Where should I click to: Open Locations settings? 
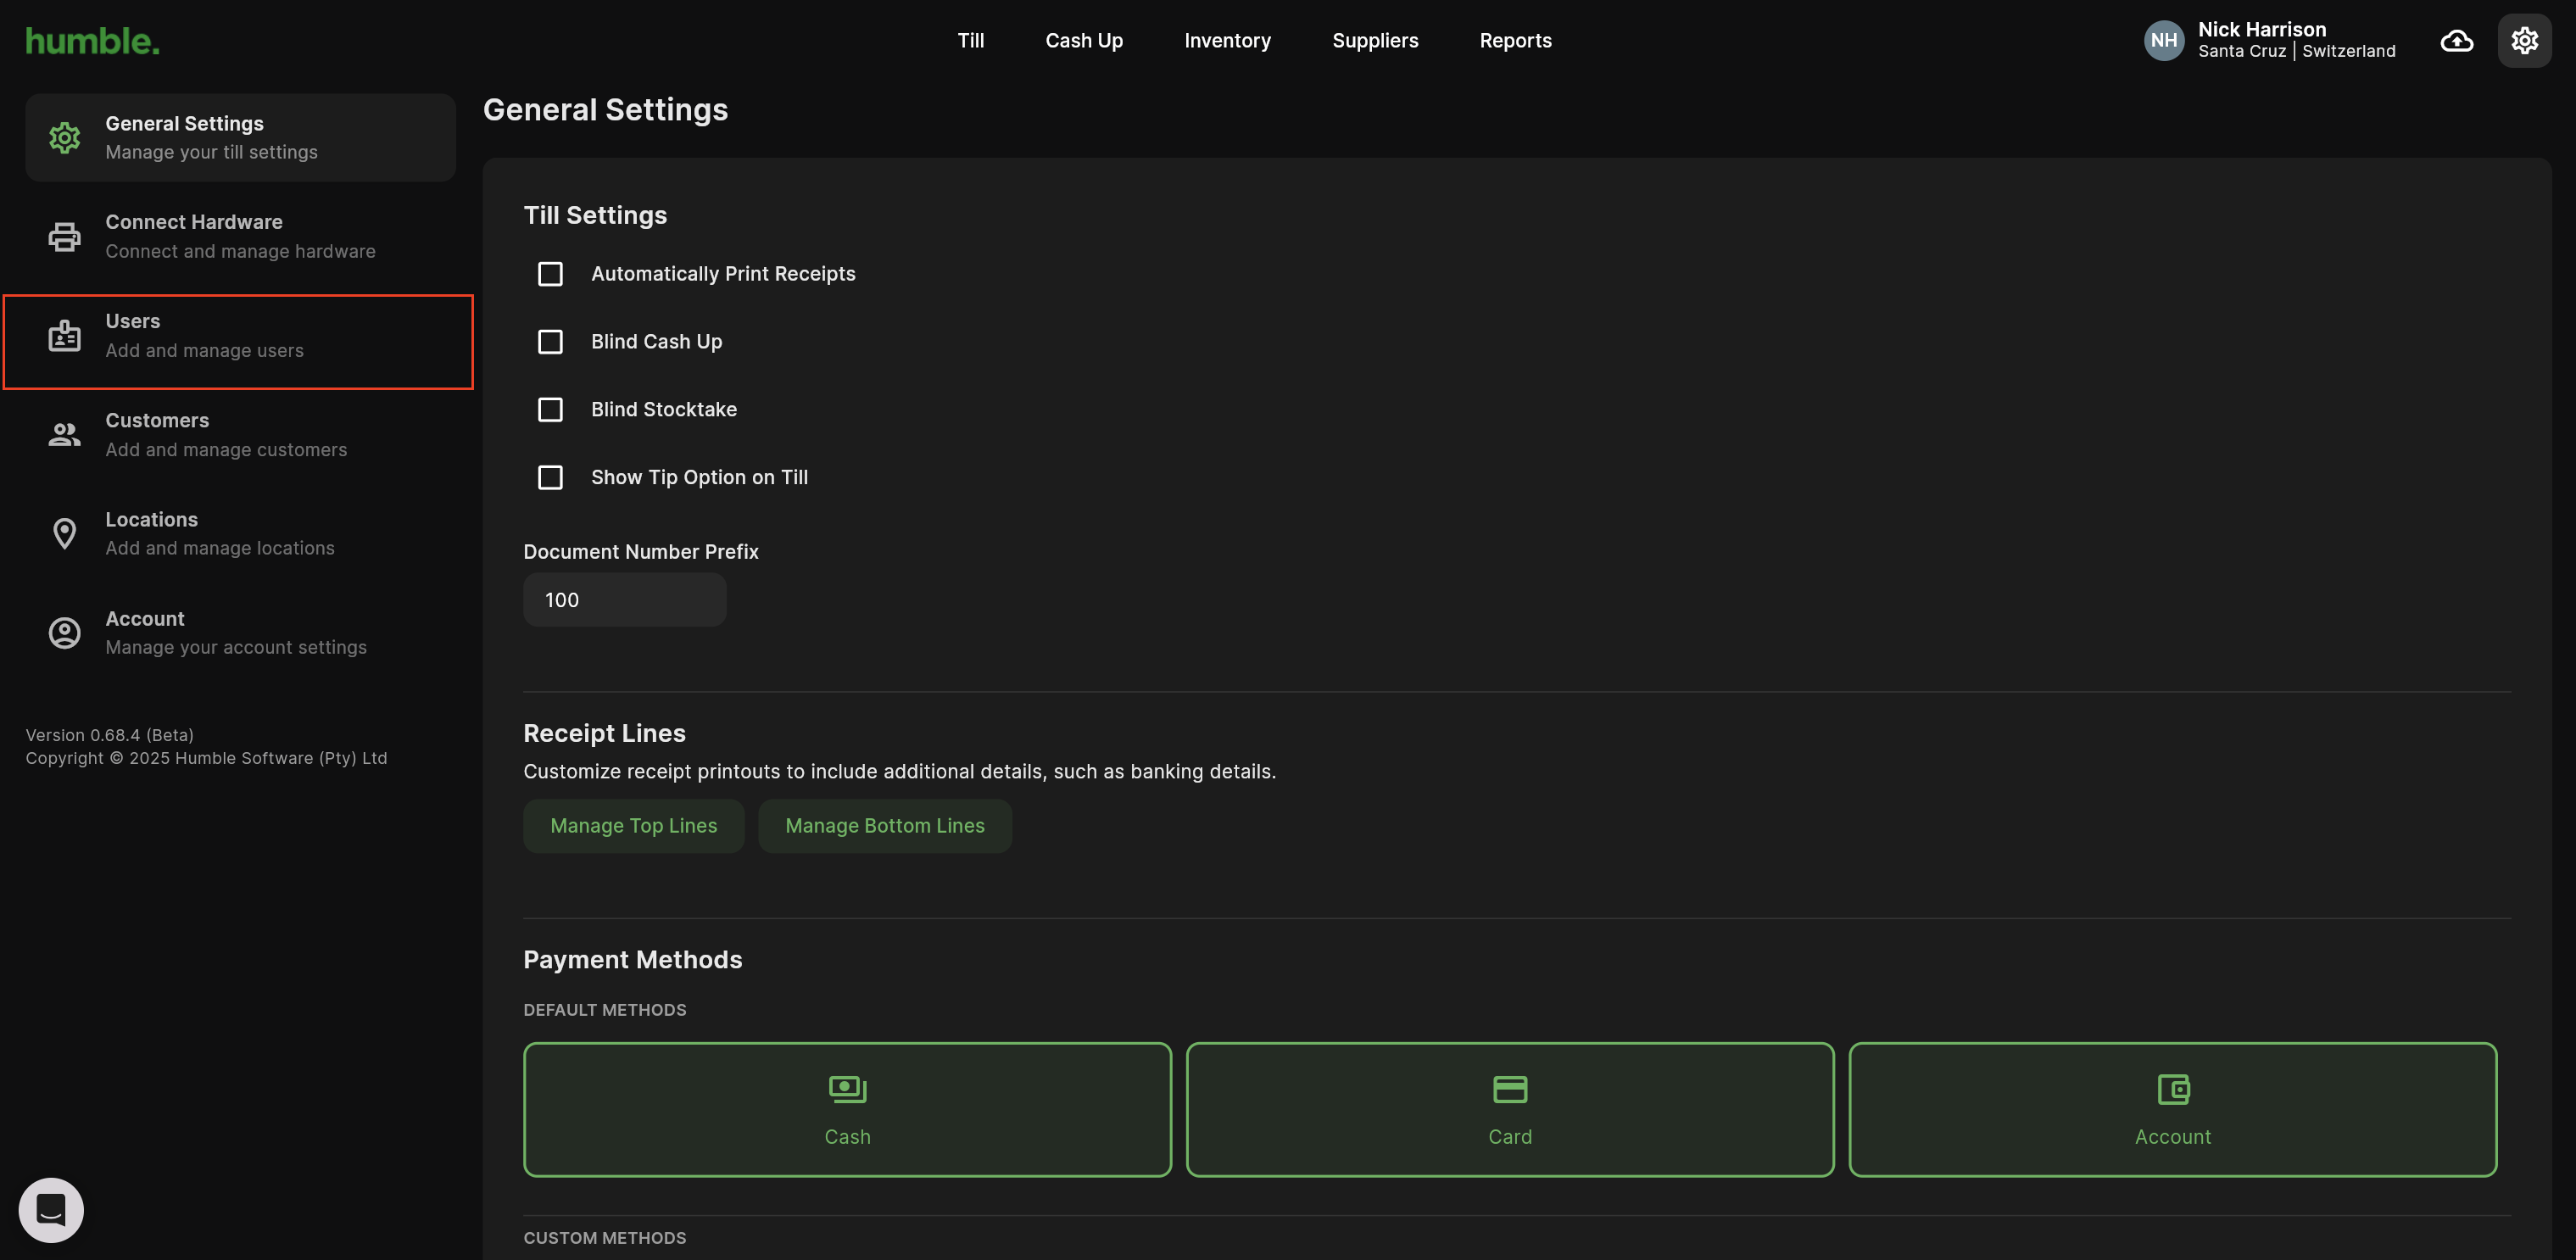240,534
